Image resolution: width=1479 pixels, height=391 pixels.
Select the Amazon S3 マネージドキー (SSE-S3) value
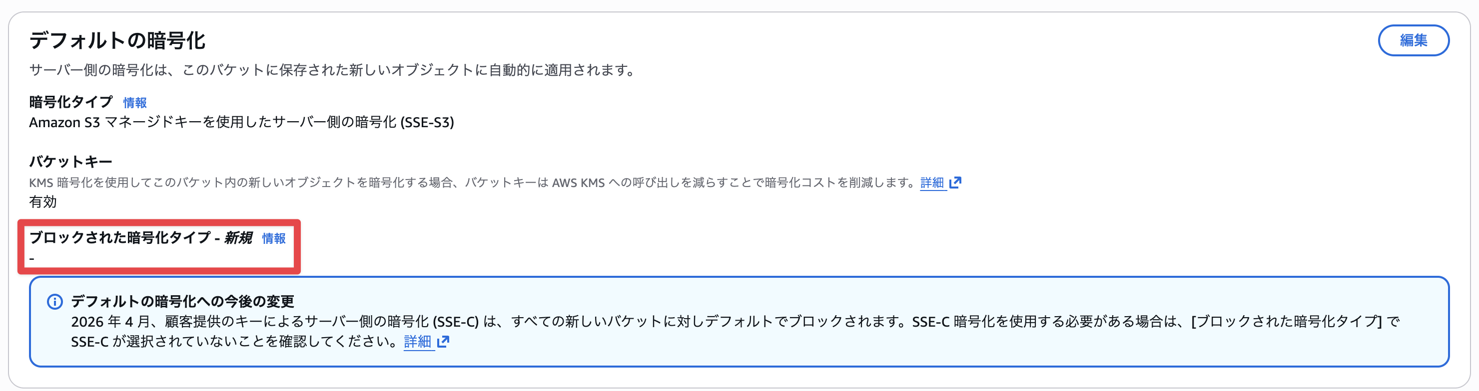click(x=241, y=122)
